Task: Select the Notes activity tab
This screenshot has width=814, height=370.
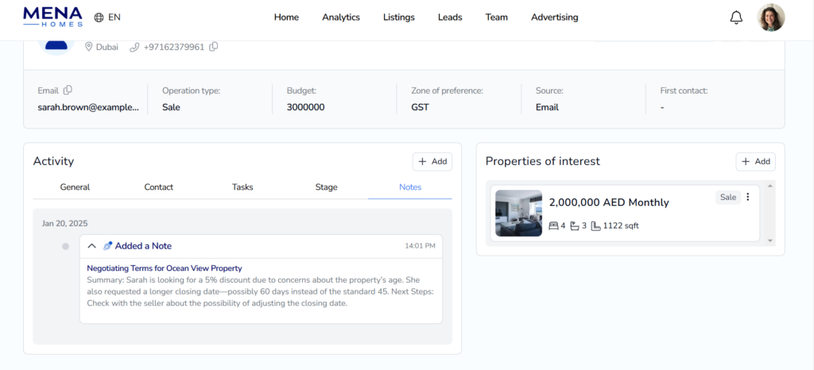Action: point(410,187)
